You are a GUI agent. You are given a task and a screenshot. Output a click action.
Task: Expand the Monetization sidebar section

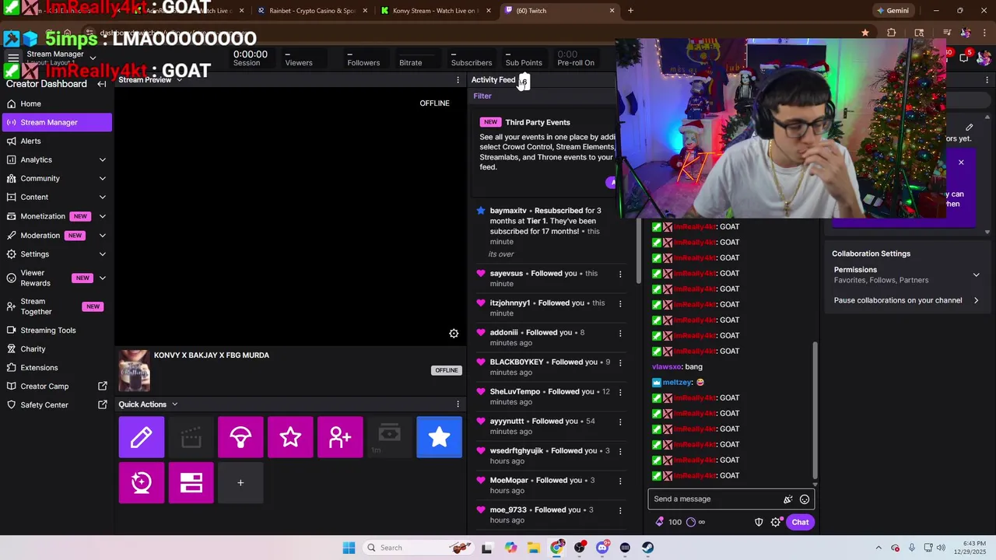tap(103, 216)
